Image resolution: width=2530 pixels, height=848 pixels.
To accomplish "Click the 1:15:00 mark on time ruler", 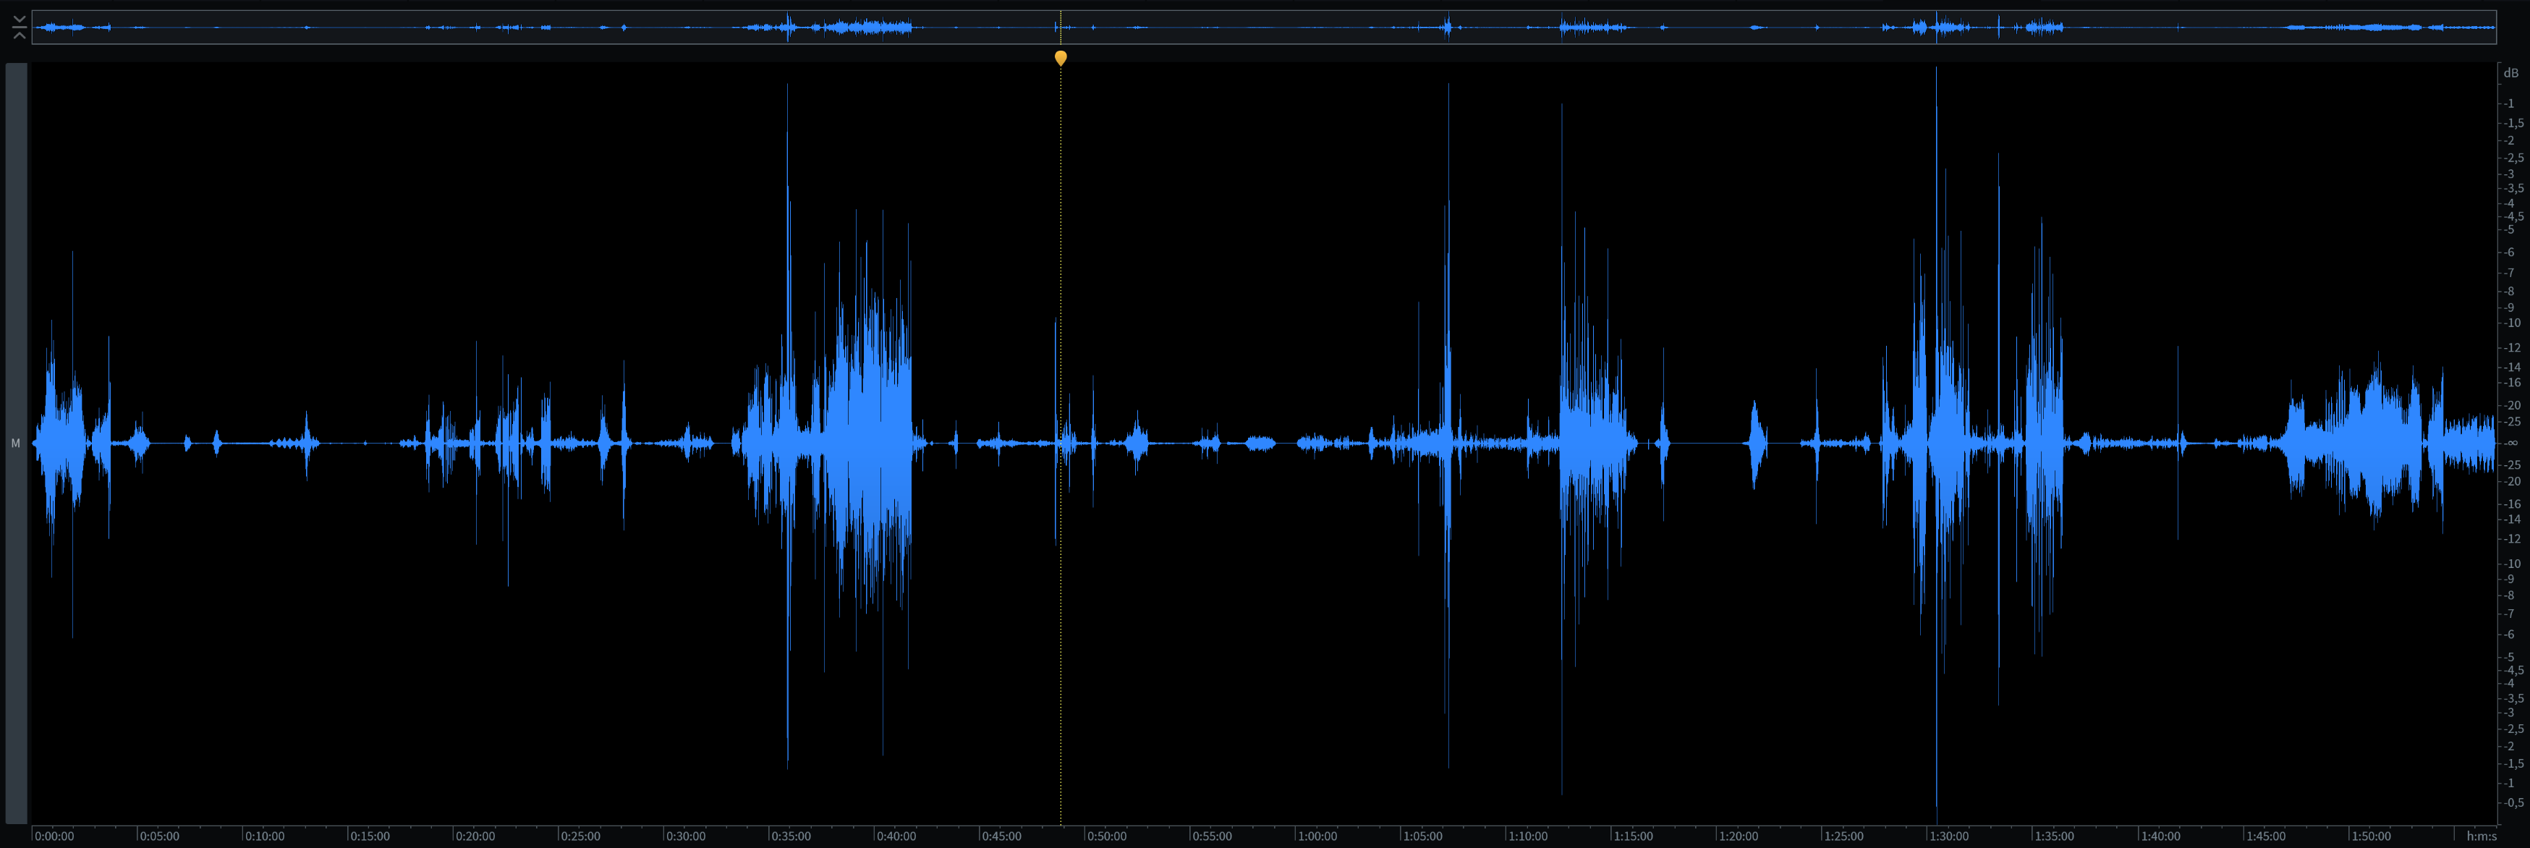I will 1634,836.
